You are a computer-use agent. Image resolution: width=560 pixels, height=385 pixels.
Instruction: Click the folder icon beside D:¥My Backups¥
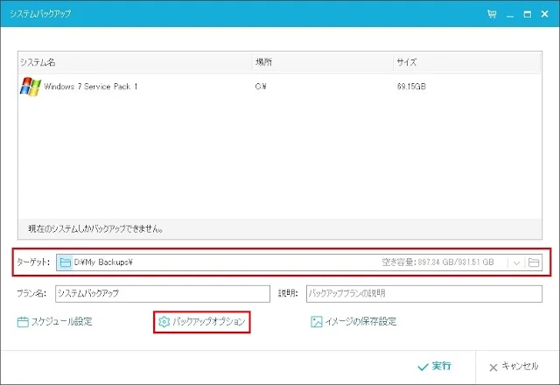[65, 262]
